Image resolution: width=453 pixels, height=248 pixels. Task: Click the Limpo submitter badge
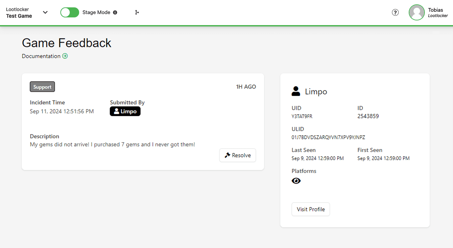(x=125, y=111)
